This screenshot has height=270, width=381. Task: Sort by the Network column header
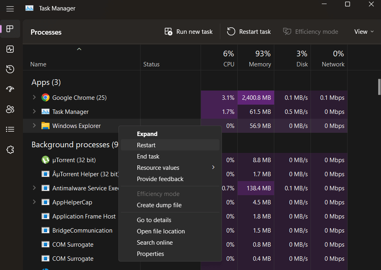[329, 58]
